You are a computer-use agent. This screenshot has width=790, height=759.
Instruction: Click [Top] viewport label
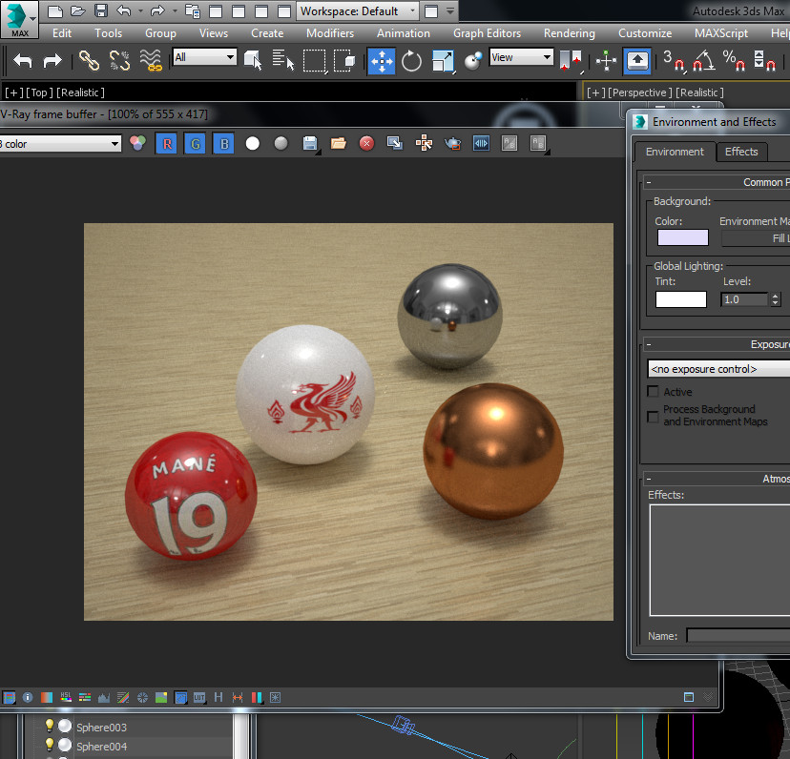click(39, 92)
